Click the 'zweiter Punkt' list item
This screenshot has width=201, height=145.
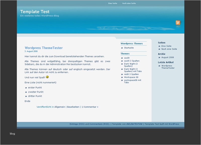tap(36, 92)
